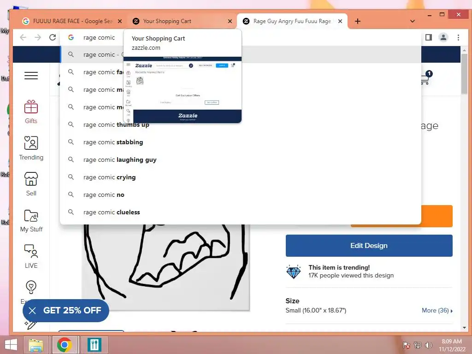This screenshot has height=354, width=472.
Task: Open the Chrome profile menu
Action: [x=443, y=37]
